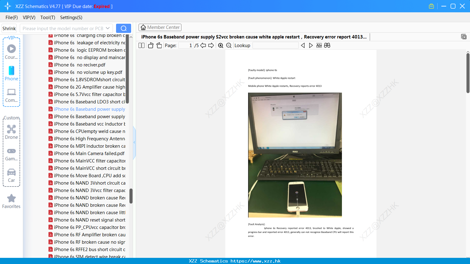Viewport: 470px width, 264px height.
Task: Zoom out of the PDF page
Action: (x=229, y=46)
